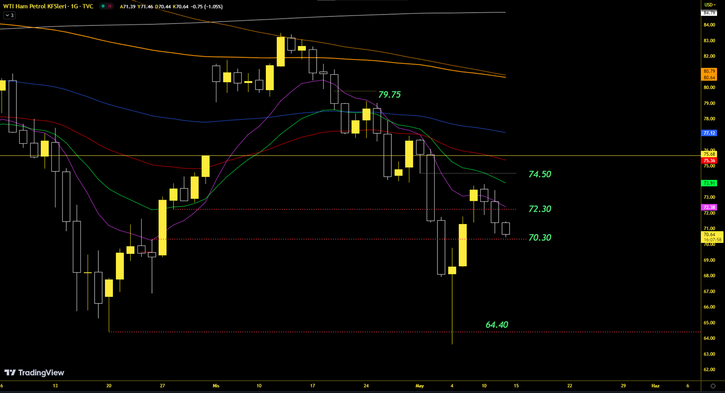This screenshot has width=725, height=393.
Task: Click the May label on time axis
Action: coord(420,386)
